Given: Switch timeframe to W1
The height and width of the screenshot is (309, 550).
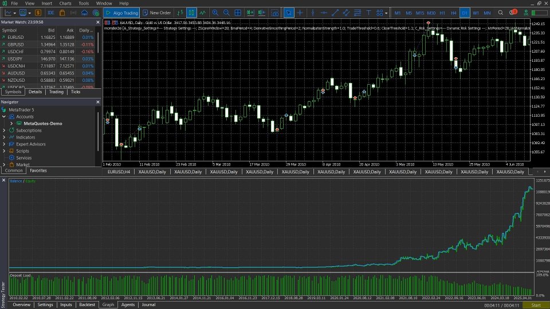Looking at the screenshot, I should point(476,13).
